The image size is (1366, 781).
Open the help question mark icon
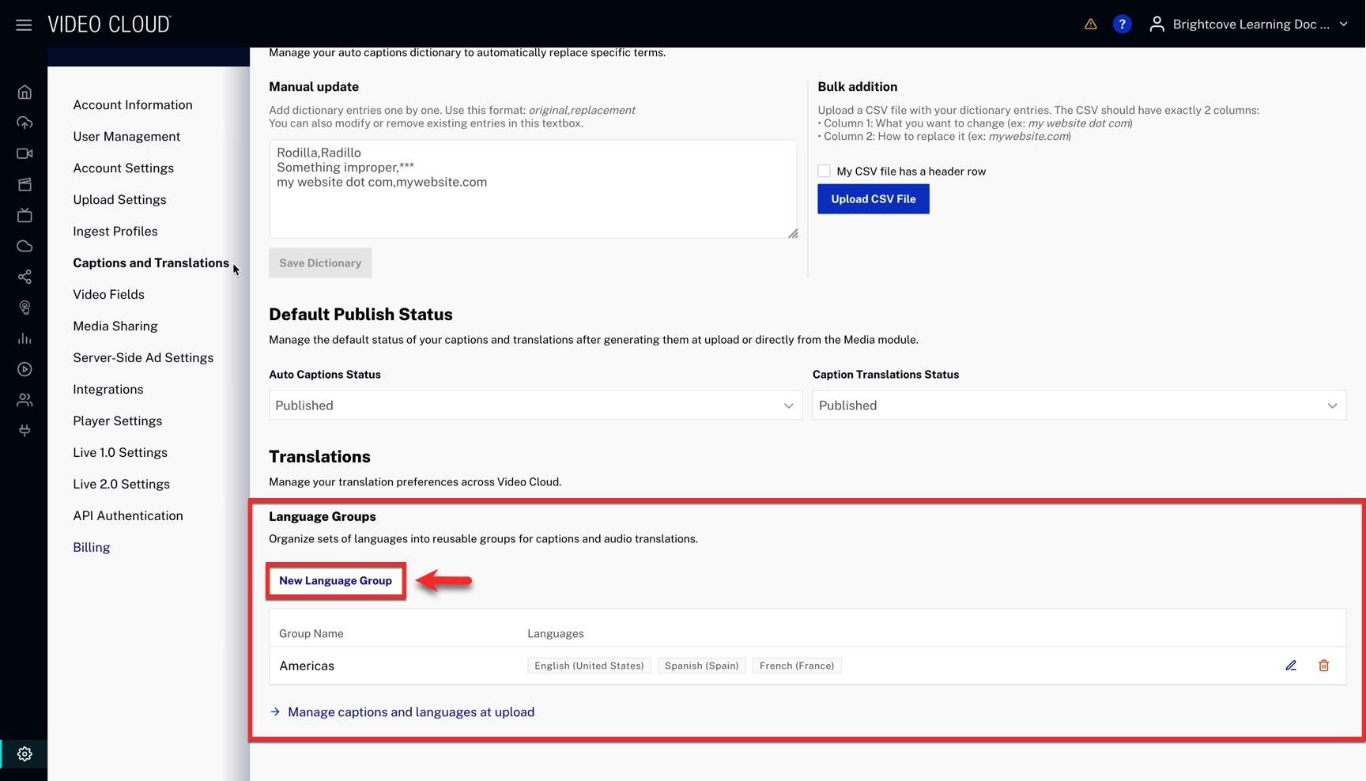click(1122, 25)
